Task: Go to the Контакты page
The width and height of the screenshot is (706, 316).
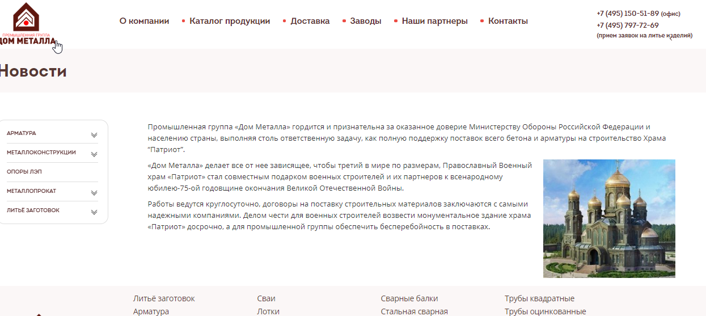Action: 508,21
